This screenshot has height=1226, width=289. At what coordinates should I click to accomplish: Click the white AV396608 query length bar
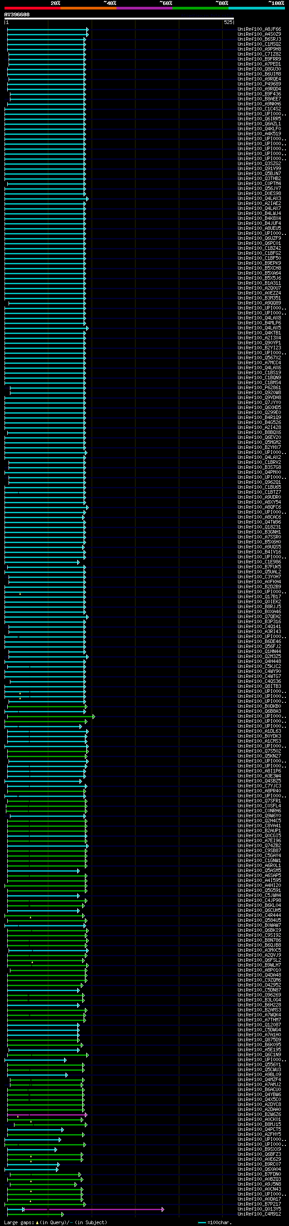click(x=119, y=19)
